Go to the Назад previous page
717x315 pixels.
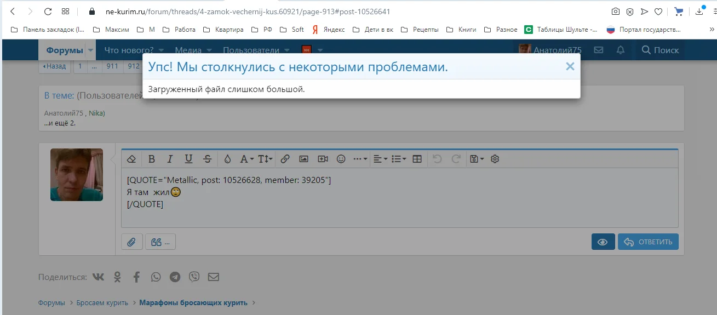[x=54, y=66]
